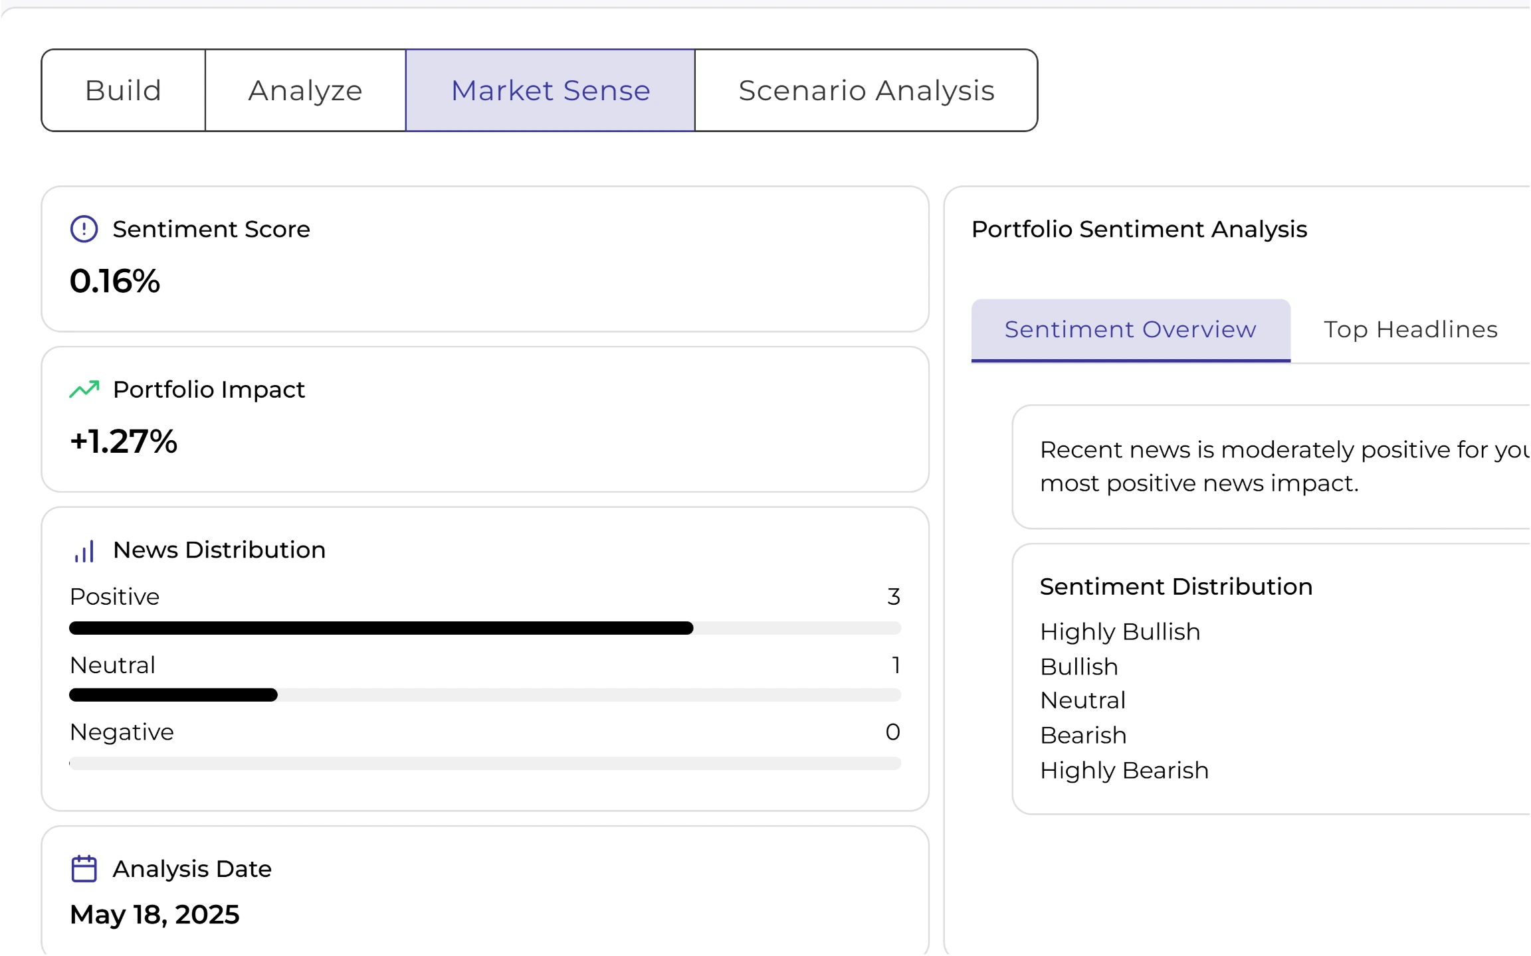The width and height of the screenshot is (1531, 956).
Task: Click the Negative label in News Distribution
Action: (122, 732)
